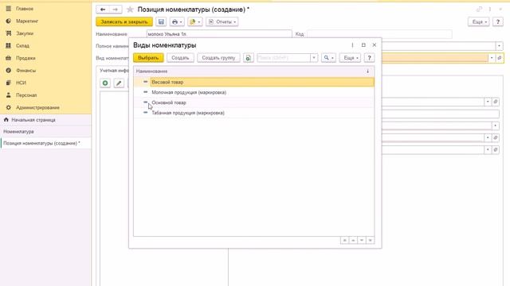Open the Финансы menu section

(x=26, y=71)
